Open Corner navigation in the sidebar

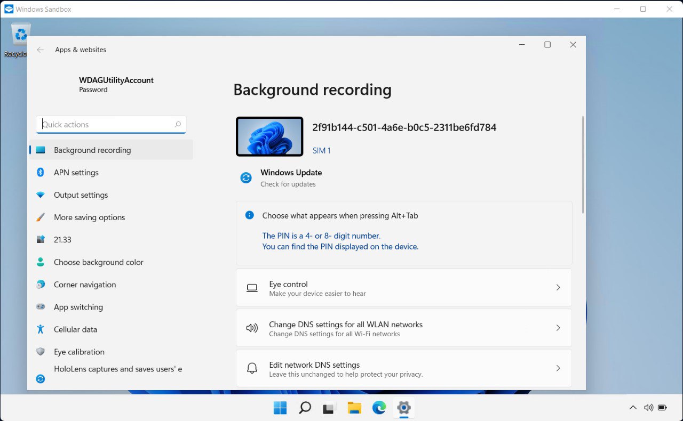(111, 285)
